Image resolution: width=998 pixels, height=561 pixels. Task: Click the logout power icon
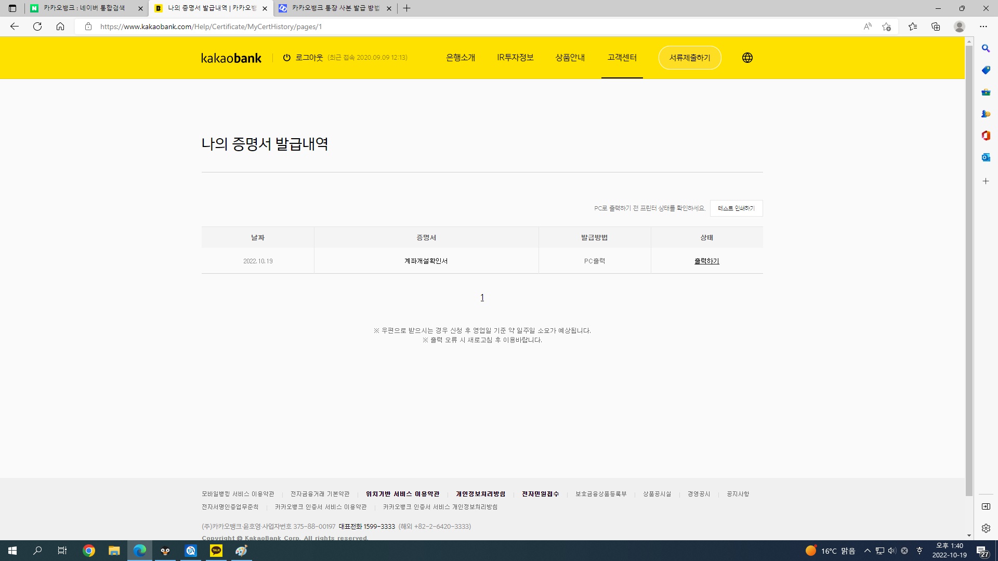point(286,58)
